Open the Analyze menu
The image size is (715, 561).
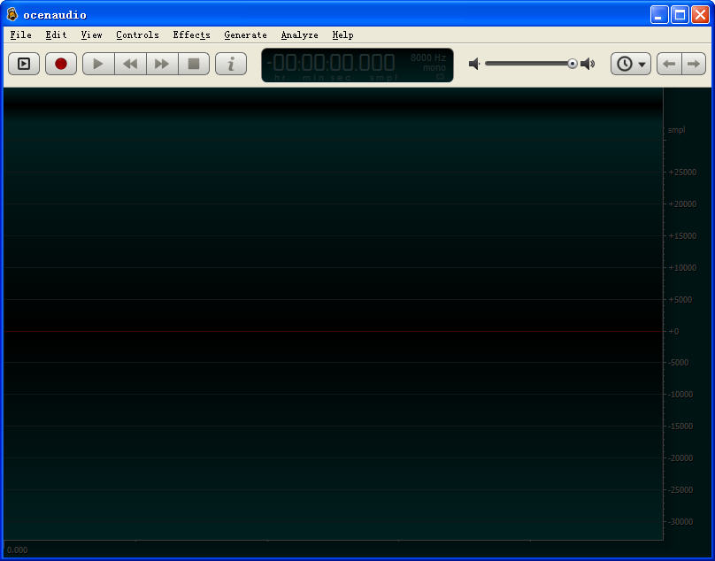click(x=300, y=35)
